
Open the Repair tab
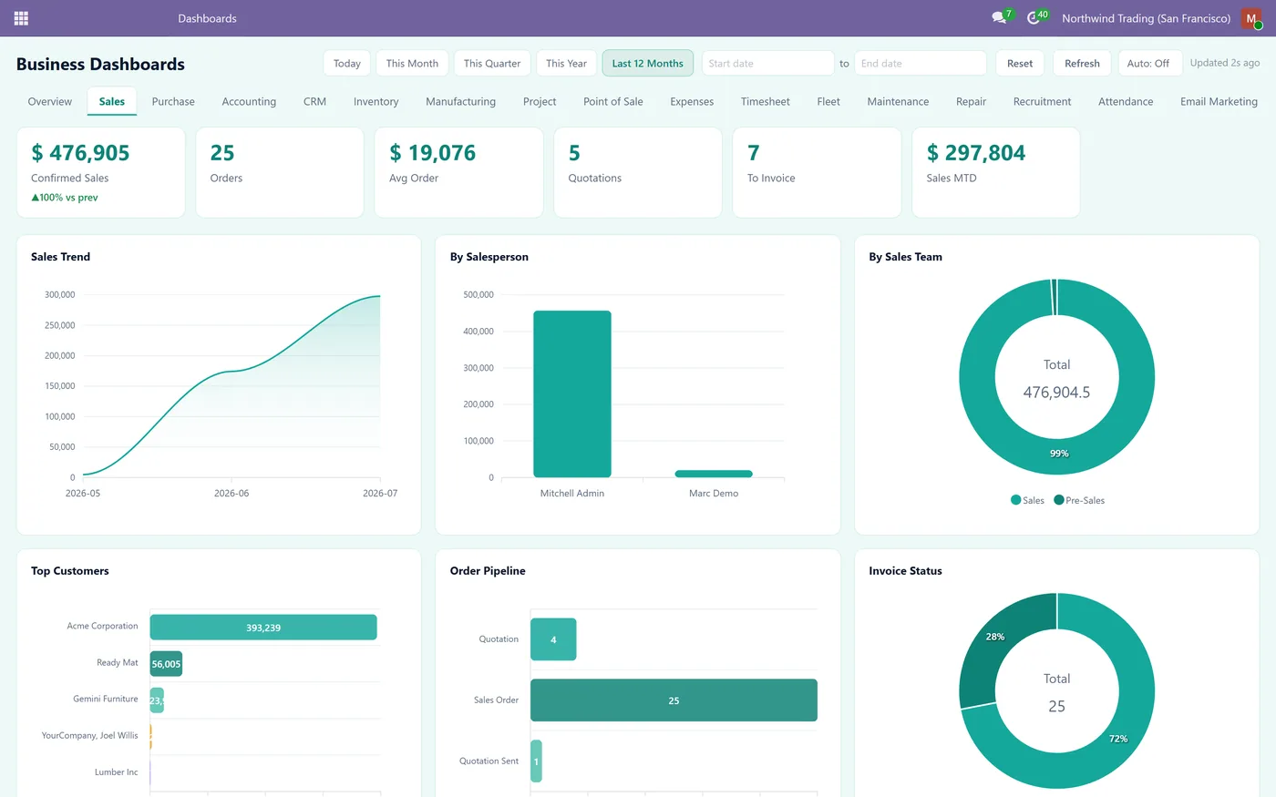point(971,101)
